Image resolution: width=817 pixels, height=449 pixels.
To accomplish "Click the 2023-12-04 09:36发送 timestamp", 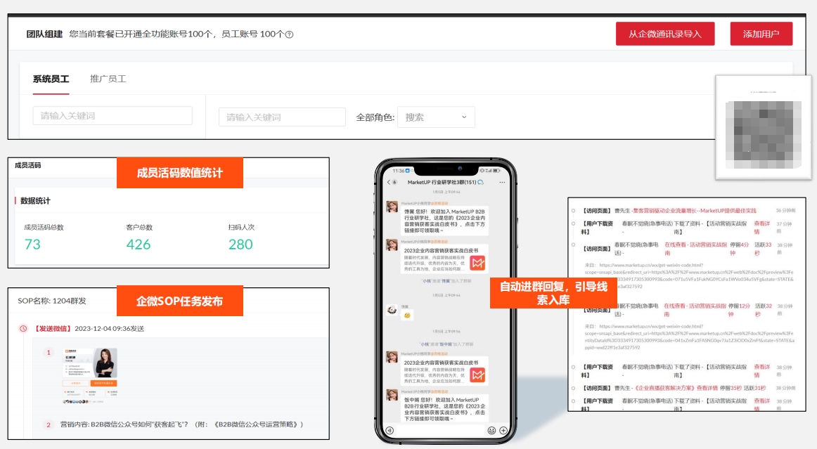I will tap(110, 329).
